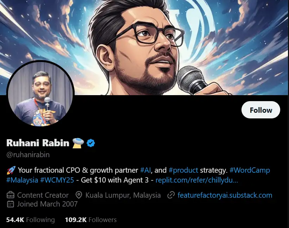Click the rocket emoji starting the bio
This screenshot has height=228, width=289.
10,170
